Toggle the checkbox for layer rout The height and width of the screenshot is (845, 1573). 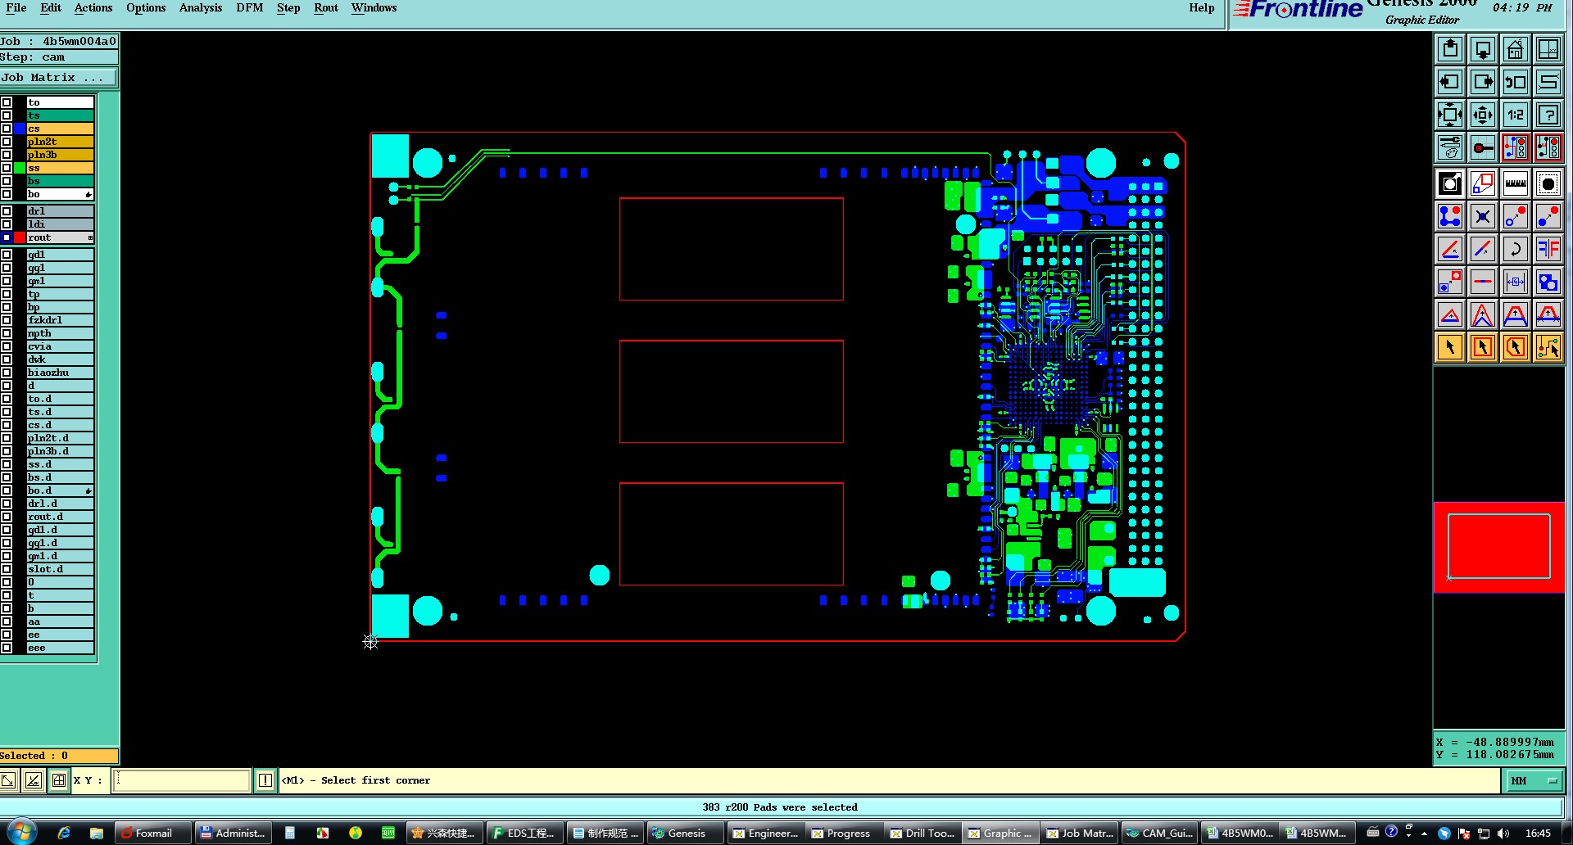click(x=7, y=237)
